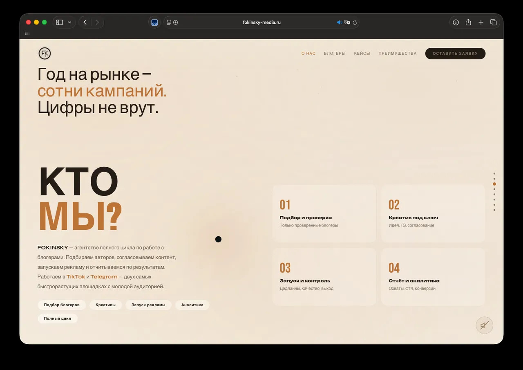Go forward to the next page
This screenshot has width=523, height=370.
point(97,22)
